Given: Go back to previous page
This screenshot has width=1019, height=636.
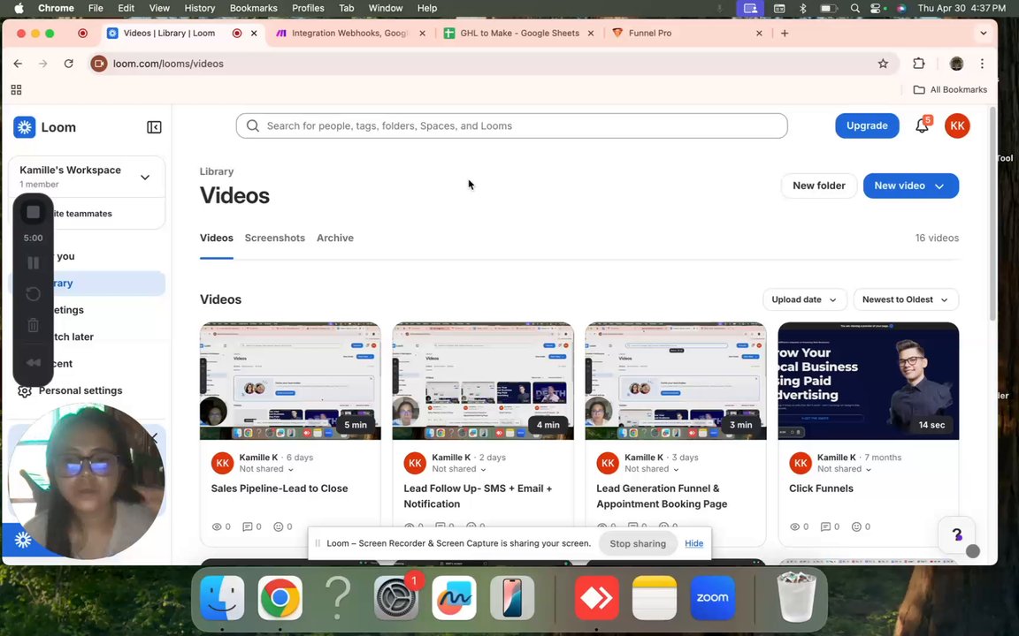Looking at the screenshot, I should (18, 64).
